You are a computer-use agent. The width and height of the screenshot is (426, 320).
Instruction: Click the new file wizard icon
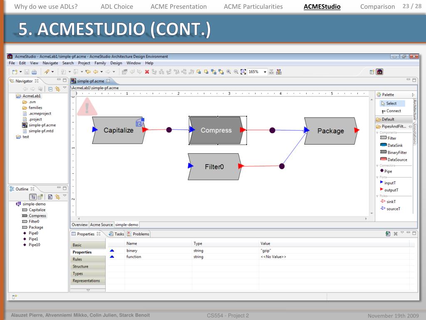(15, 72)
